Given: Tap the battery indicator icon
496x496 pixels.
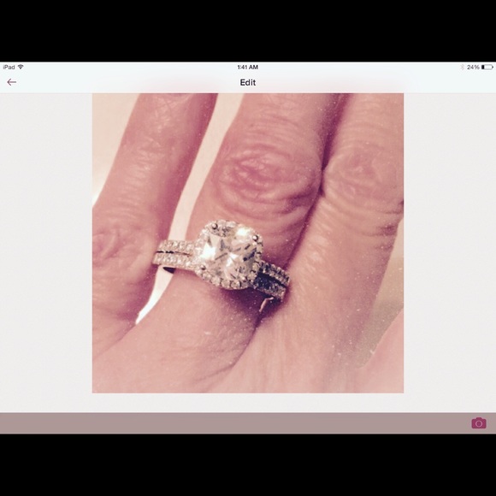Looking at the screenshot, I should pyautogui.click(x=487, y=67).
